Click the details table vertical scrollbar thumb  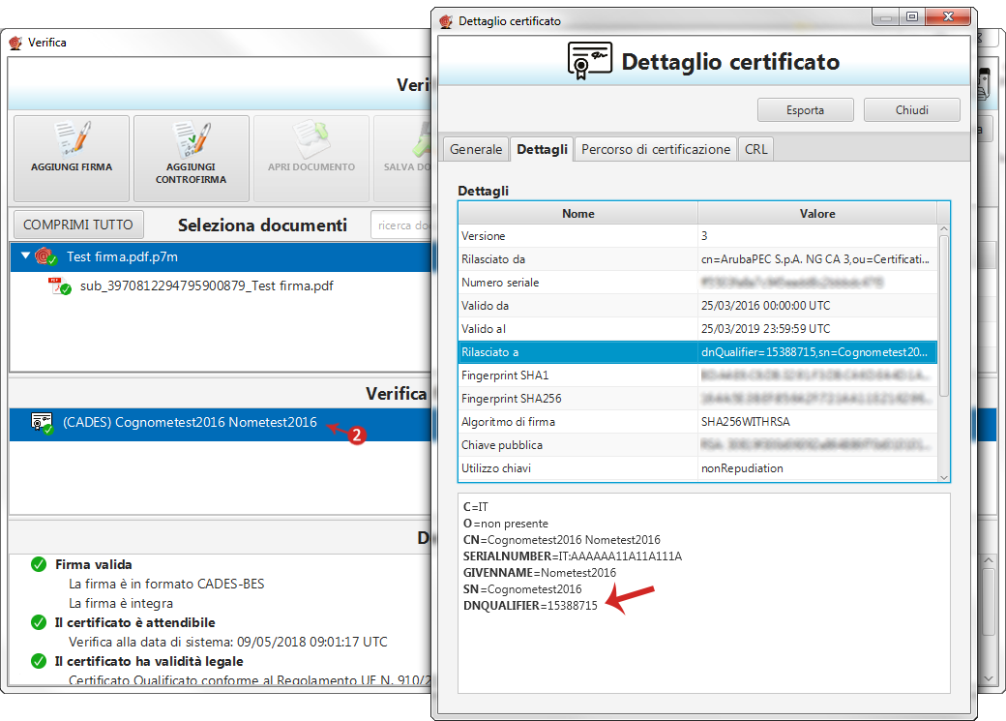pos(943,315)
